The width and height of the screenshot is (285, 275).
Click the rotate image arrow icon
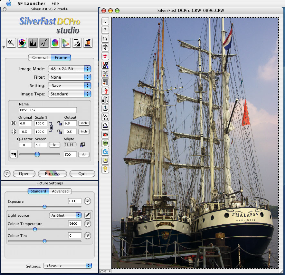coord(105,39)
